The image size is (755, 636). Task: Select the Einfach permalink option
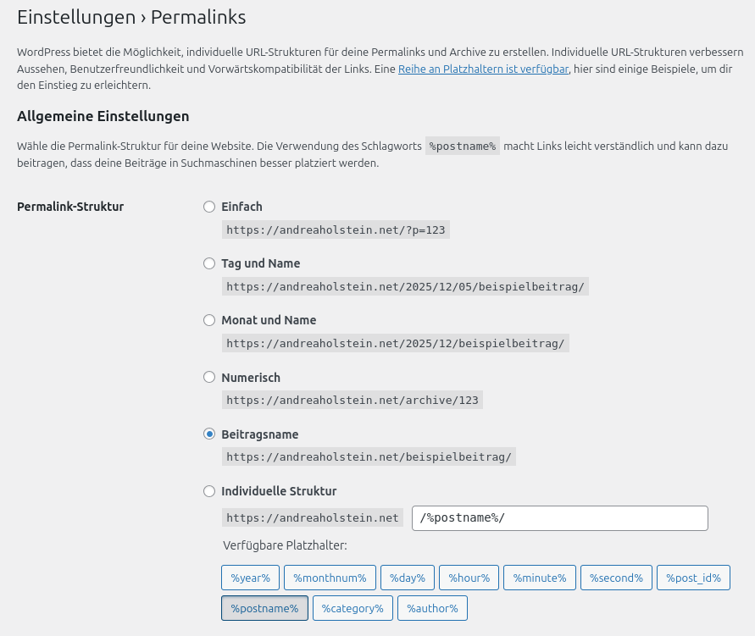pyautogui.click(x=209, y=207)
